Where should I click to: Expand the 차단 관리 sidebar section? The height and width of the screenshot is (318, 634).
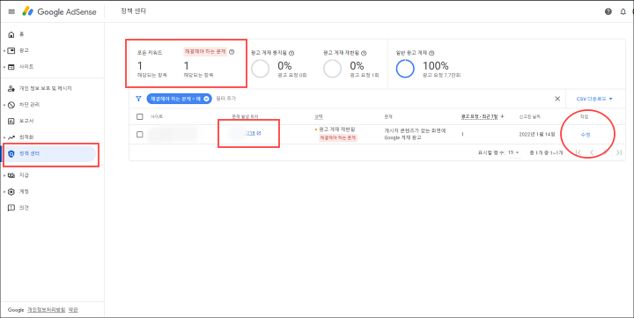4,105
